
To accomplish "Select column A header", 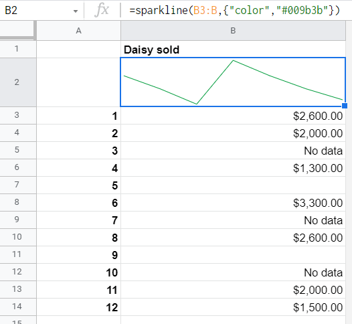I will pos(78,31).
